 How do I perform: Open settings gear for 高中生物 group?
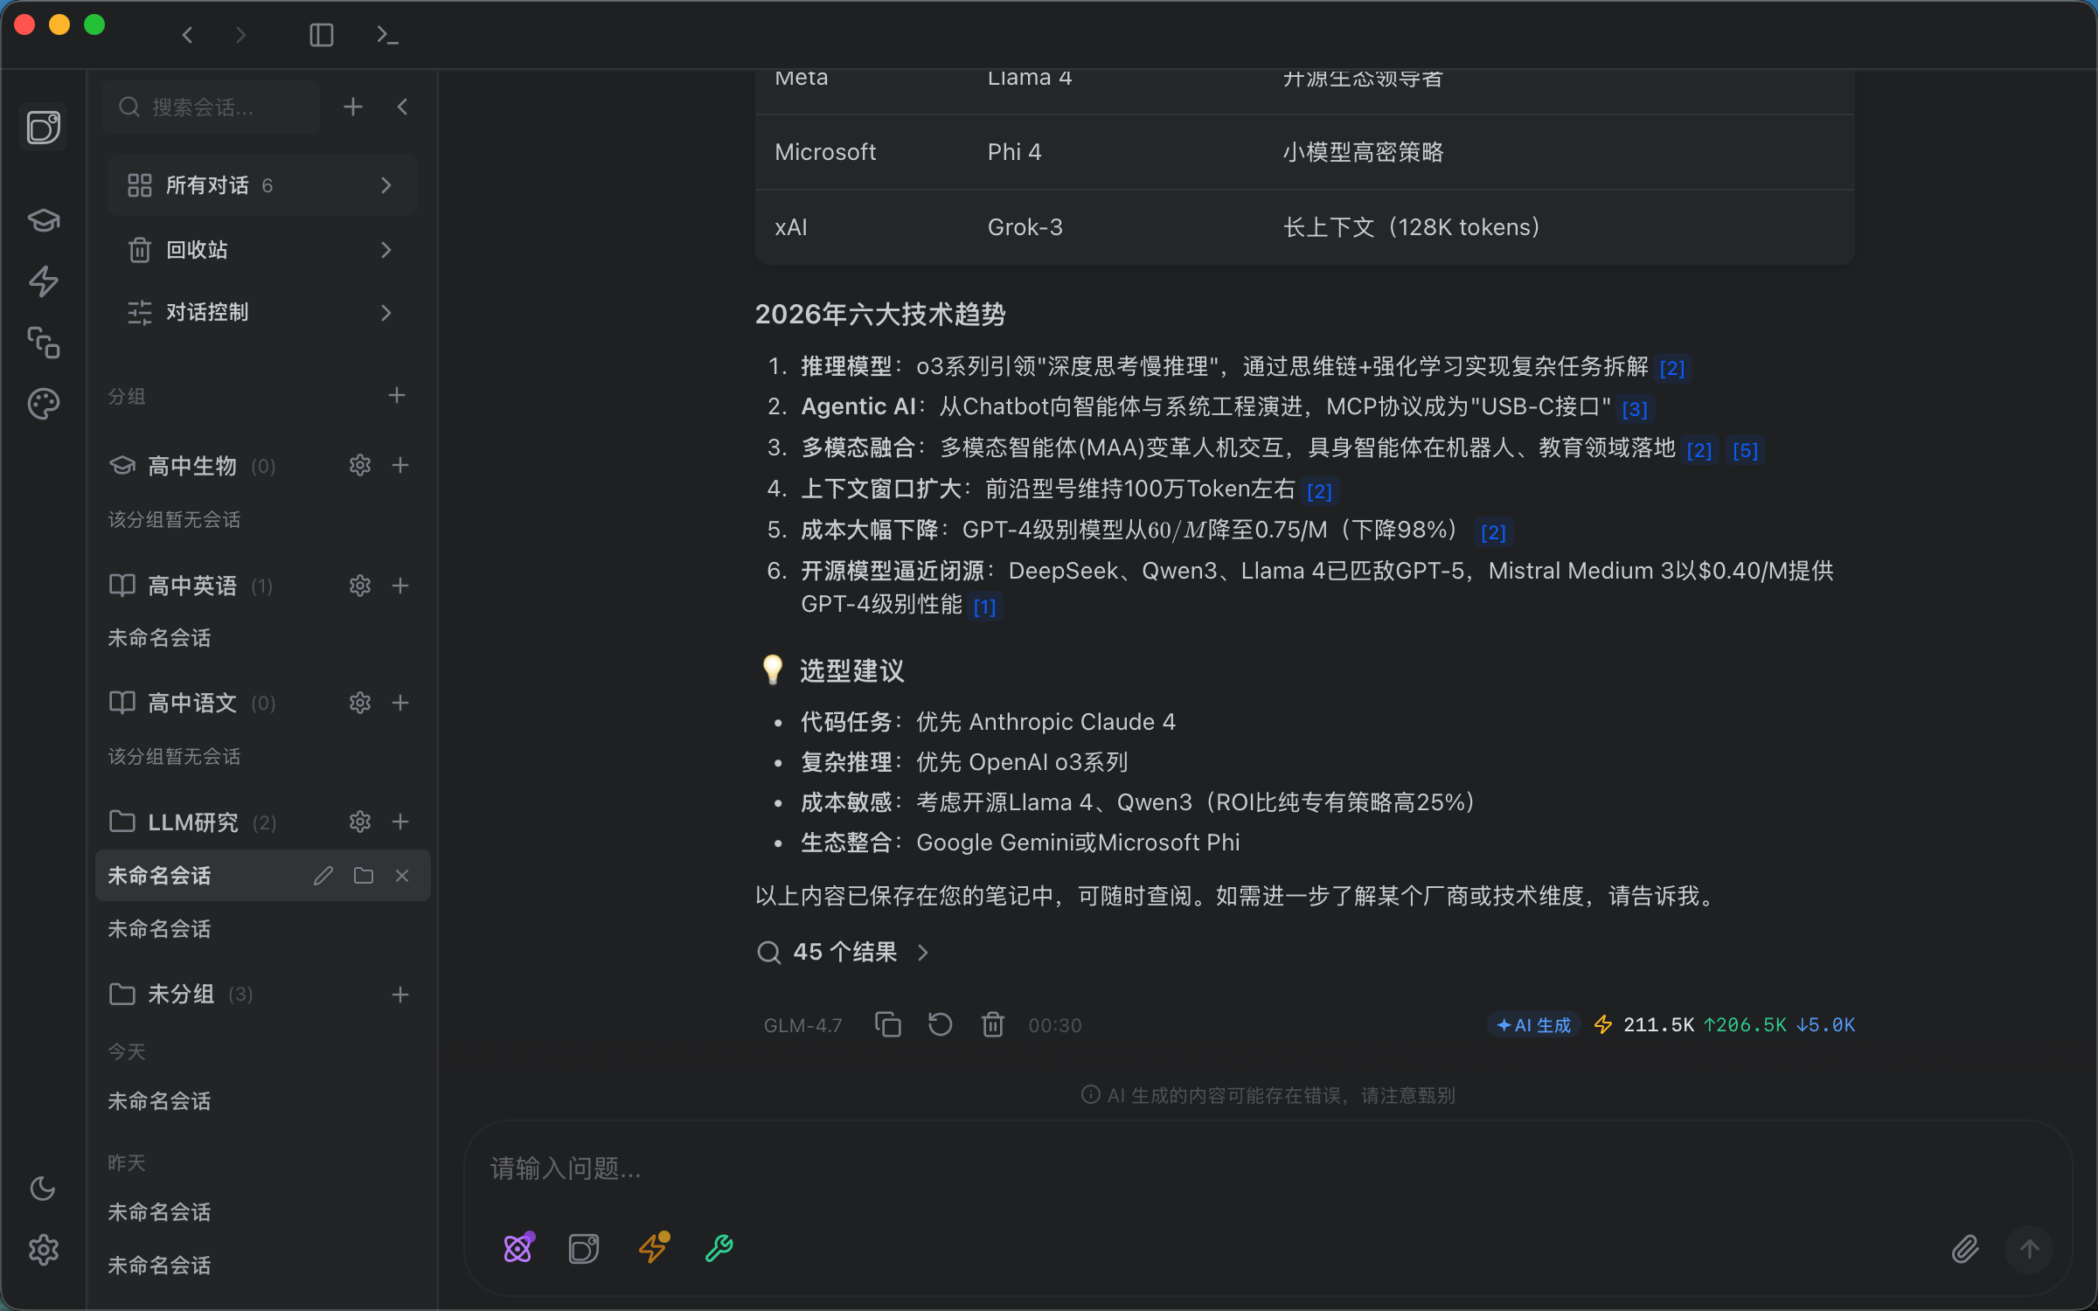pyautogui.click(x=360, y=465)
